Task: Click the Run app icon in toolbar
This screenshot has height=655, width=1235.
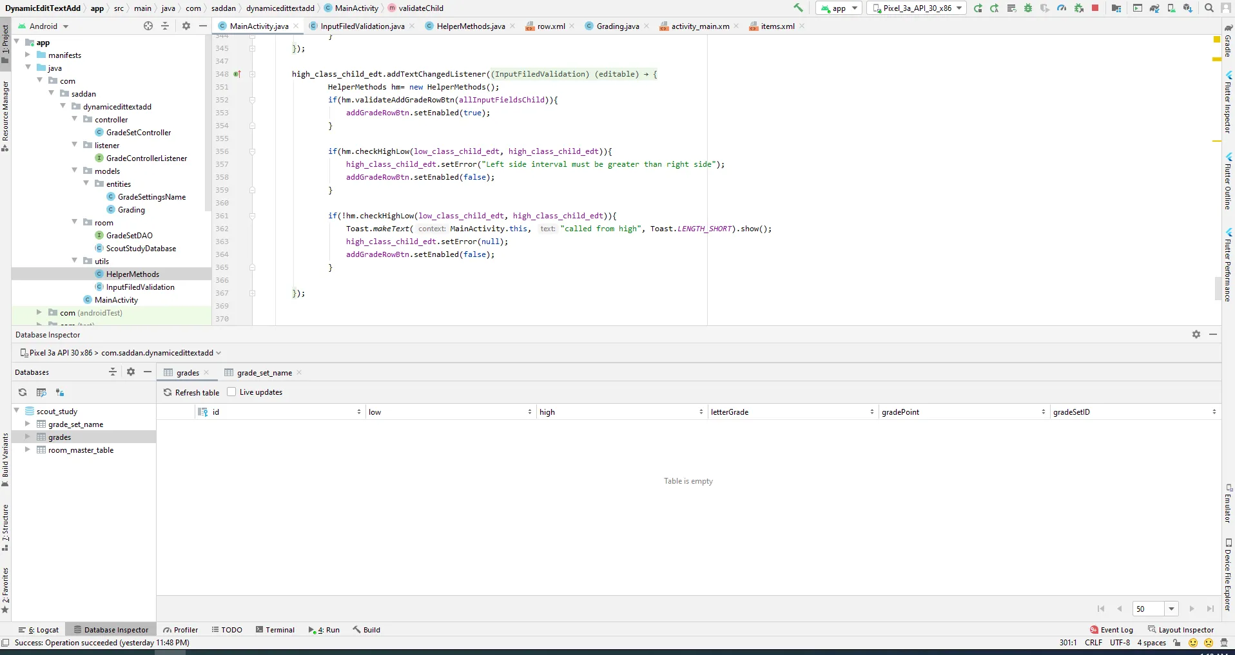Action: (x=978, y=8)
